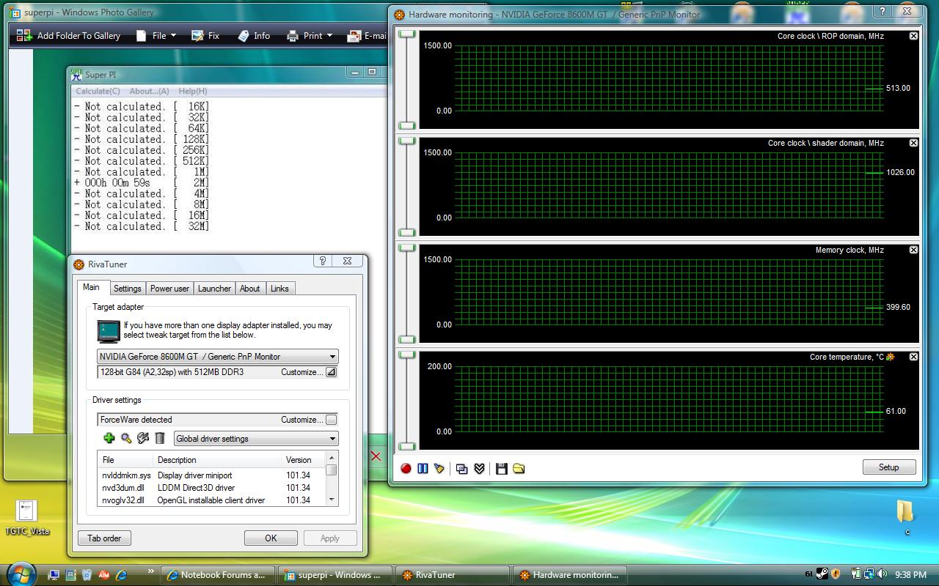This screenshot has width=939, height=586.
Task: Click the double chevron down icon in monitoring toolbar
Action: point(479,469)
